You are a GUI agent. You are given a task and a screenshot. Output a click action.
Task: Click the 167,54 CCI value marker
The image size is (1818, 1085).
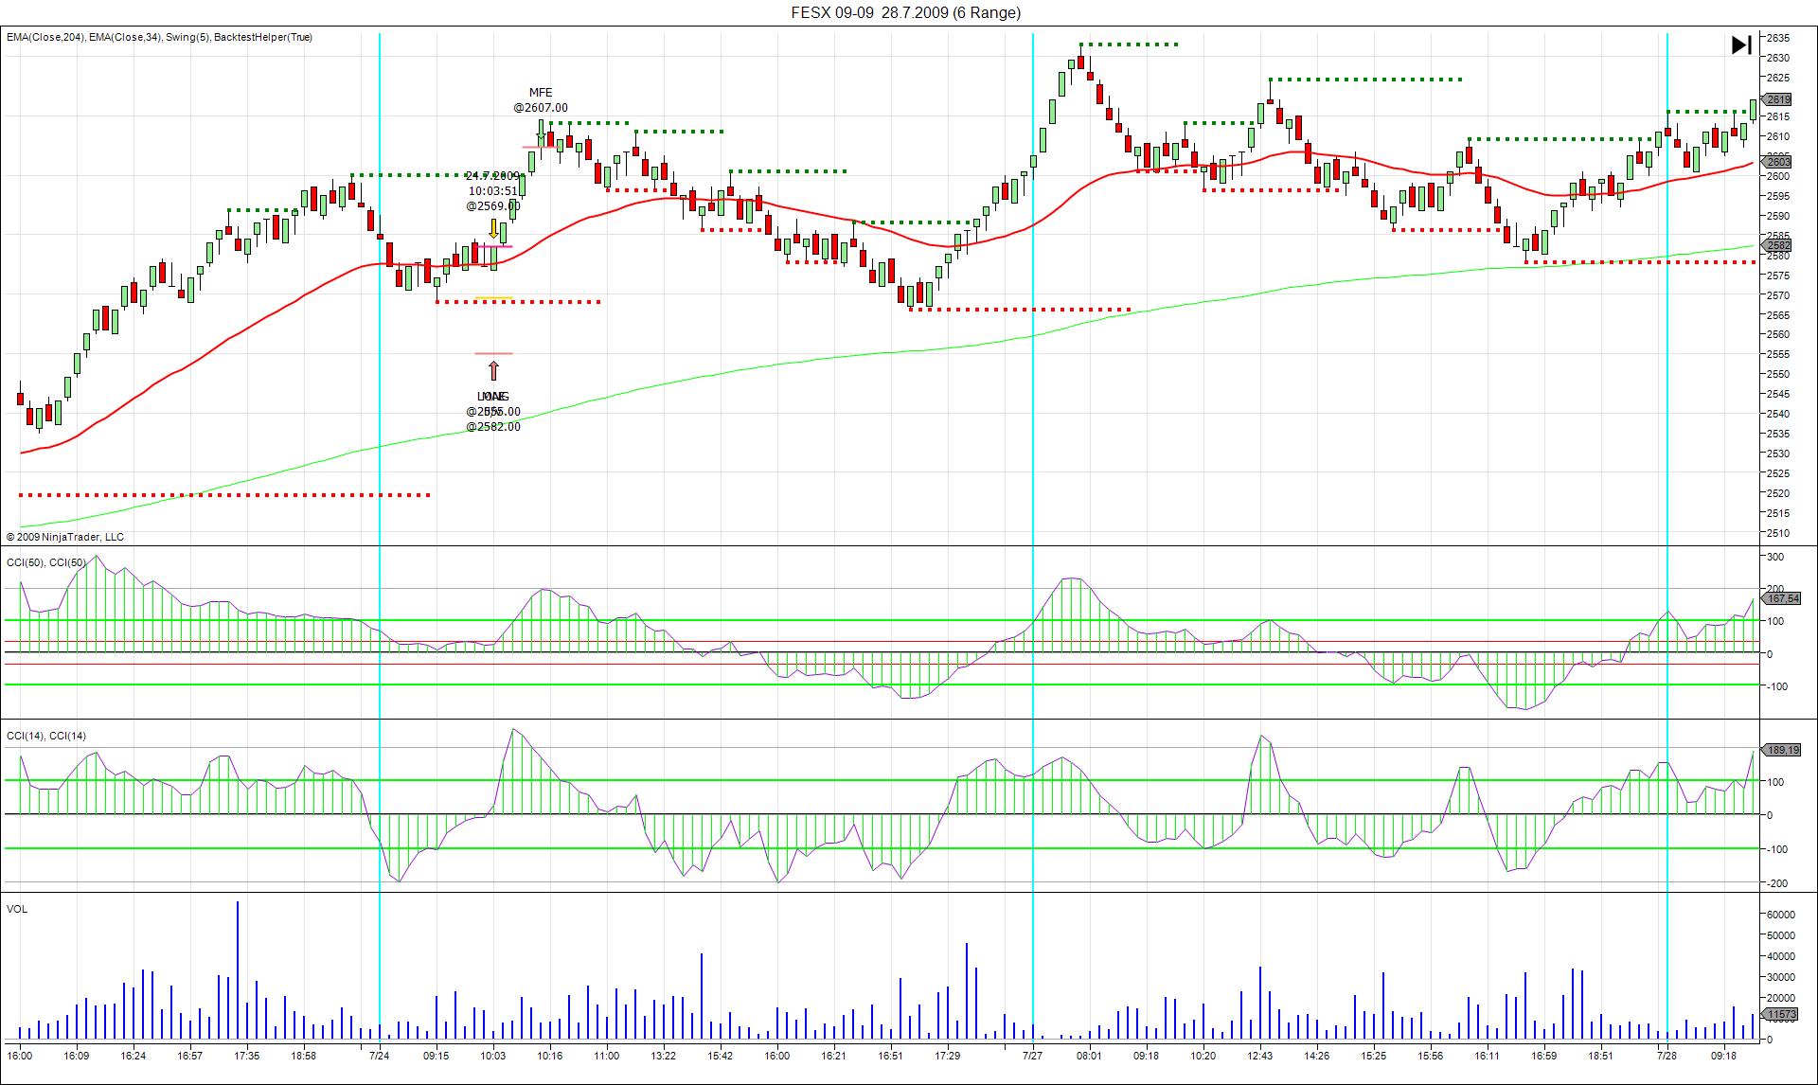pos(1782,598)
